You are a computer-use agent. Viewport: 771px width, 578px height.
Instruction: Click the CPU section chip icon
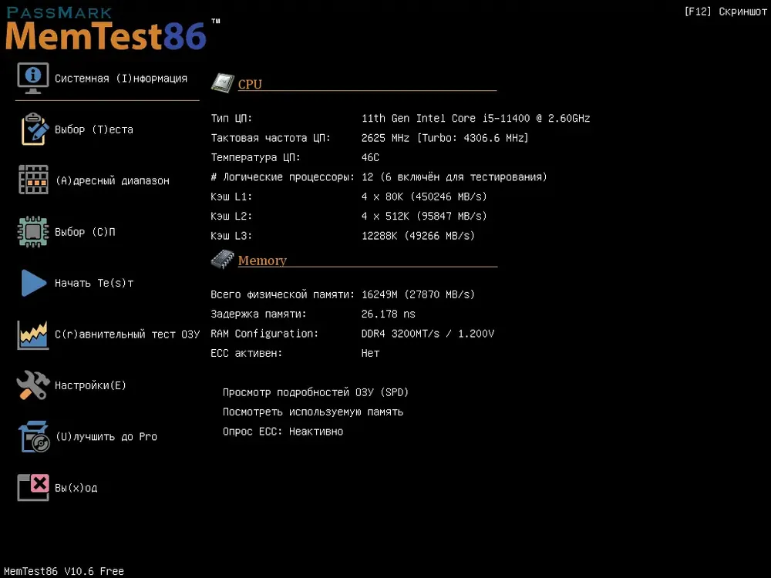(223, 82)
